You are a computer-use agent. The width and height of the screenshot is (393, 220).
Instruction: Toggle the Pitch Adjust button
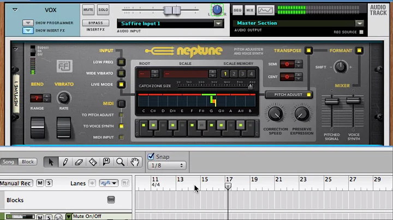[x=289, y=95]
